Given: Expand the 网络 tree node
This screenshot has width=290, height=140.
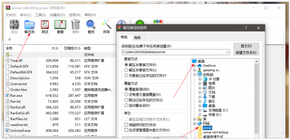Looking at the screenshot, I should click(x=194, y=124).
